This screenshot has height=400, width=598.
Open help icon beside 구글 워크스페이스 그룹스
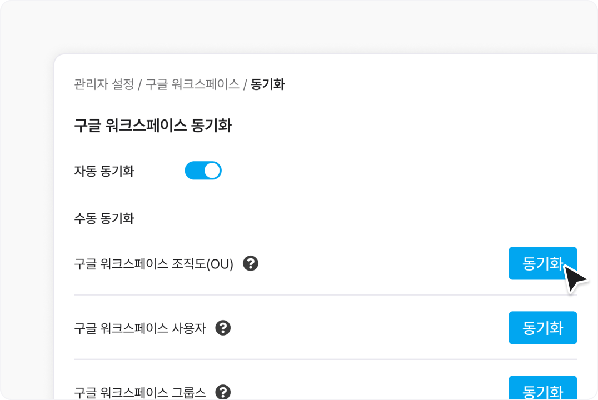[223, 392]
